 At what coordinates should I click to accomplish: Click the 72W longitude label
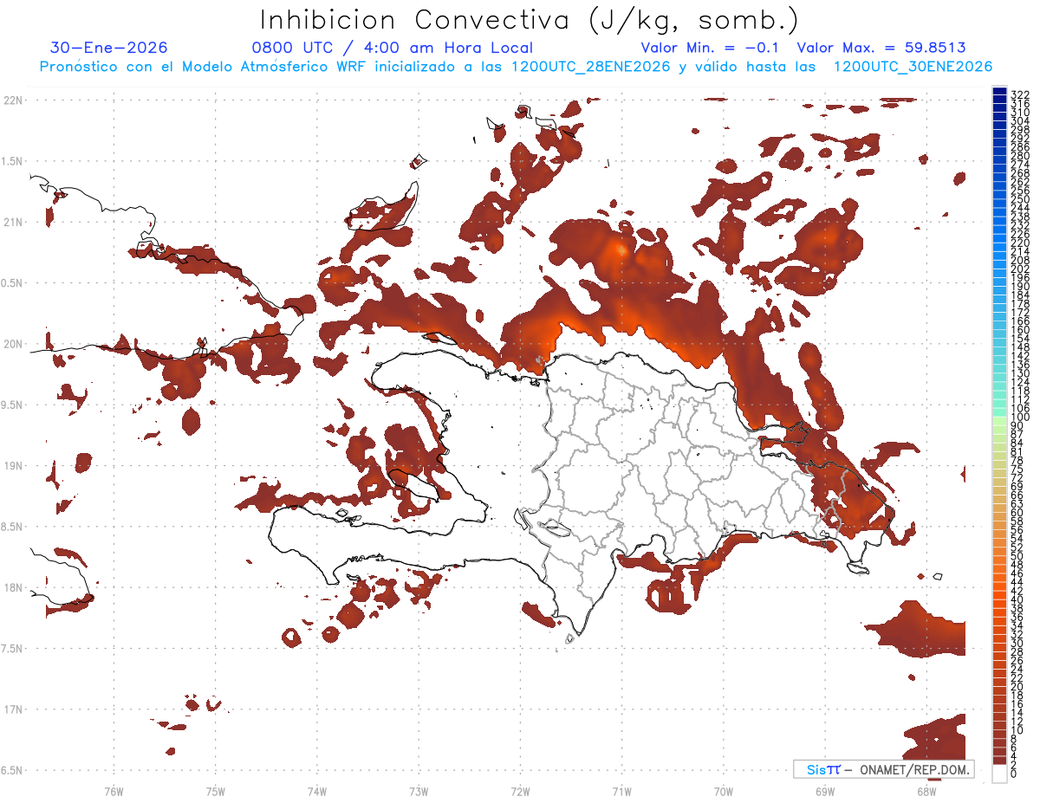(x=521, y=790)
